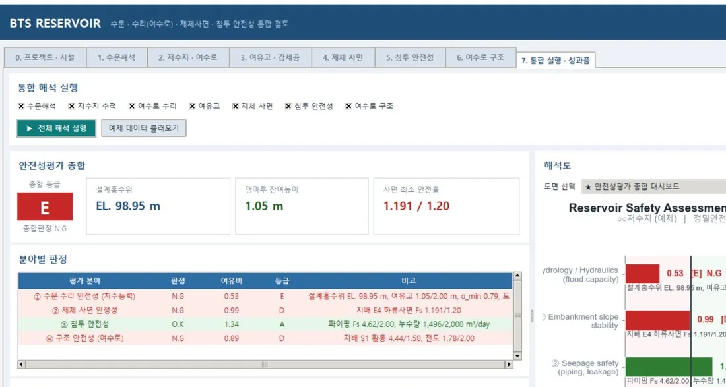Click the 1.05 m dam crest freeboard value
Screen dimensions: 726x387
pos(264,206)
